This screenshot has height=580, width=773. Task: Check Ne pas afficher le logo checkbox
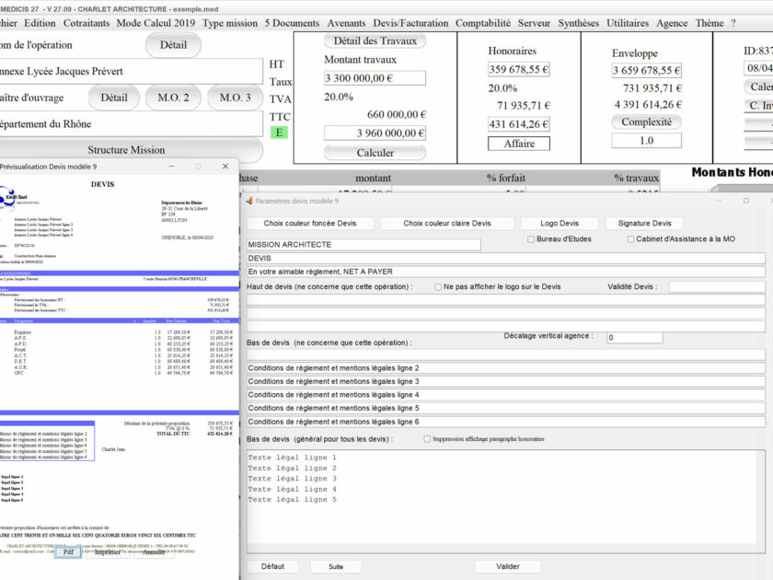pos(438,287)
